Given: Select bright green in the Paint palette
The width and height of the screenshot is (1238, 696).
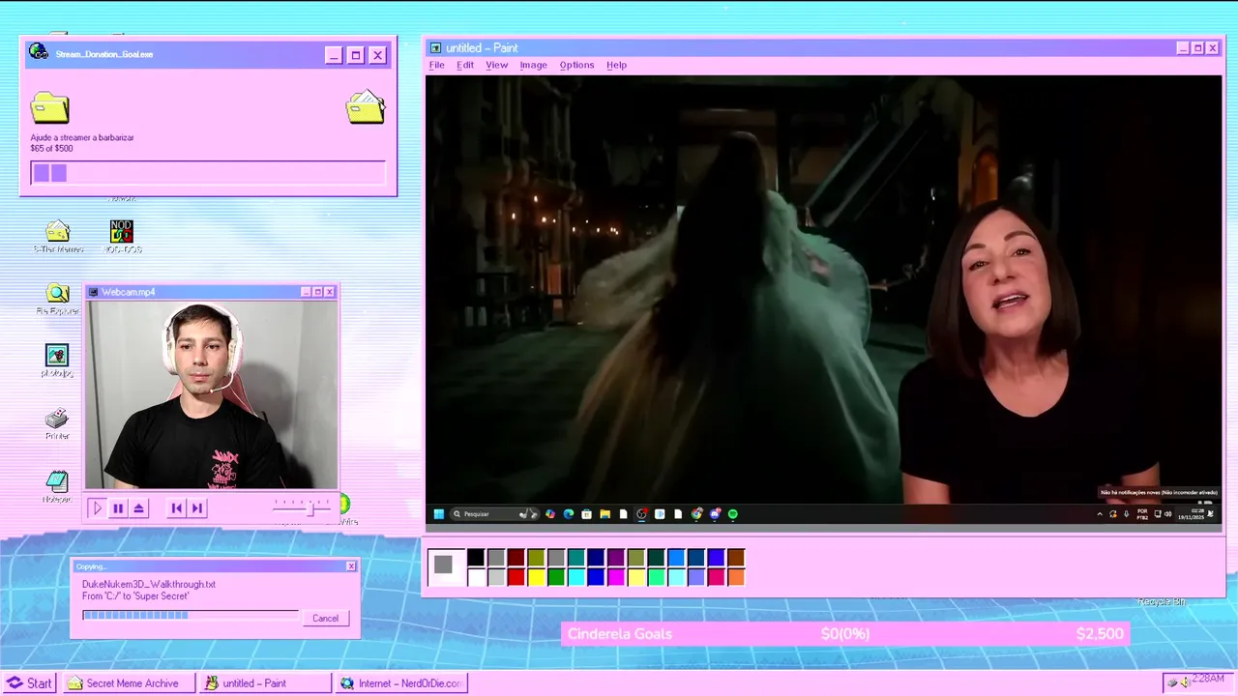Looking at the screenshot, I should 556,577.
